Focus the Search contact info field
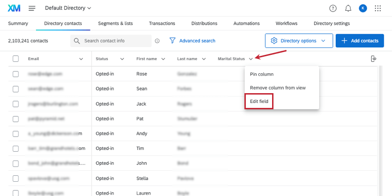Viewport: 392px width, 196px height. pyautogui.click(x=111, y=41)
